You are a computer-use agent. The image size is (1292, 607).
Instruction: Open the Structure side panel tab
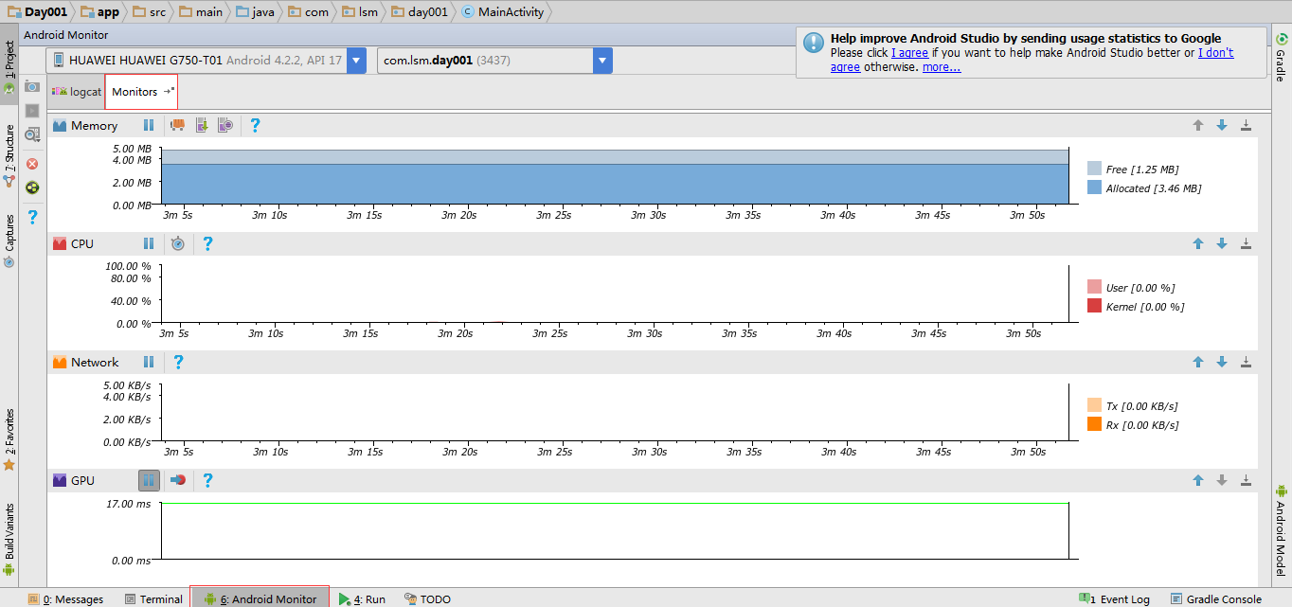pos(9,155)
